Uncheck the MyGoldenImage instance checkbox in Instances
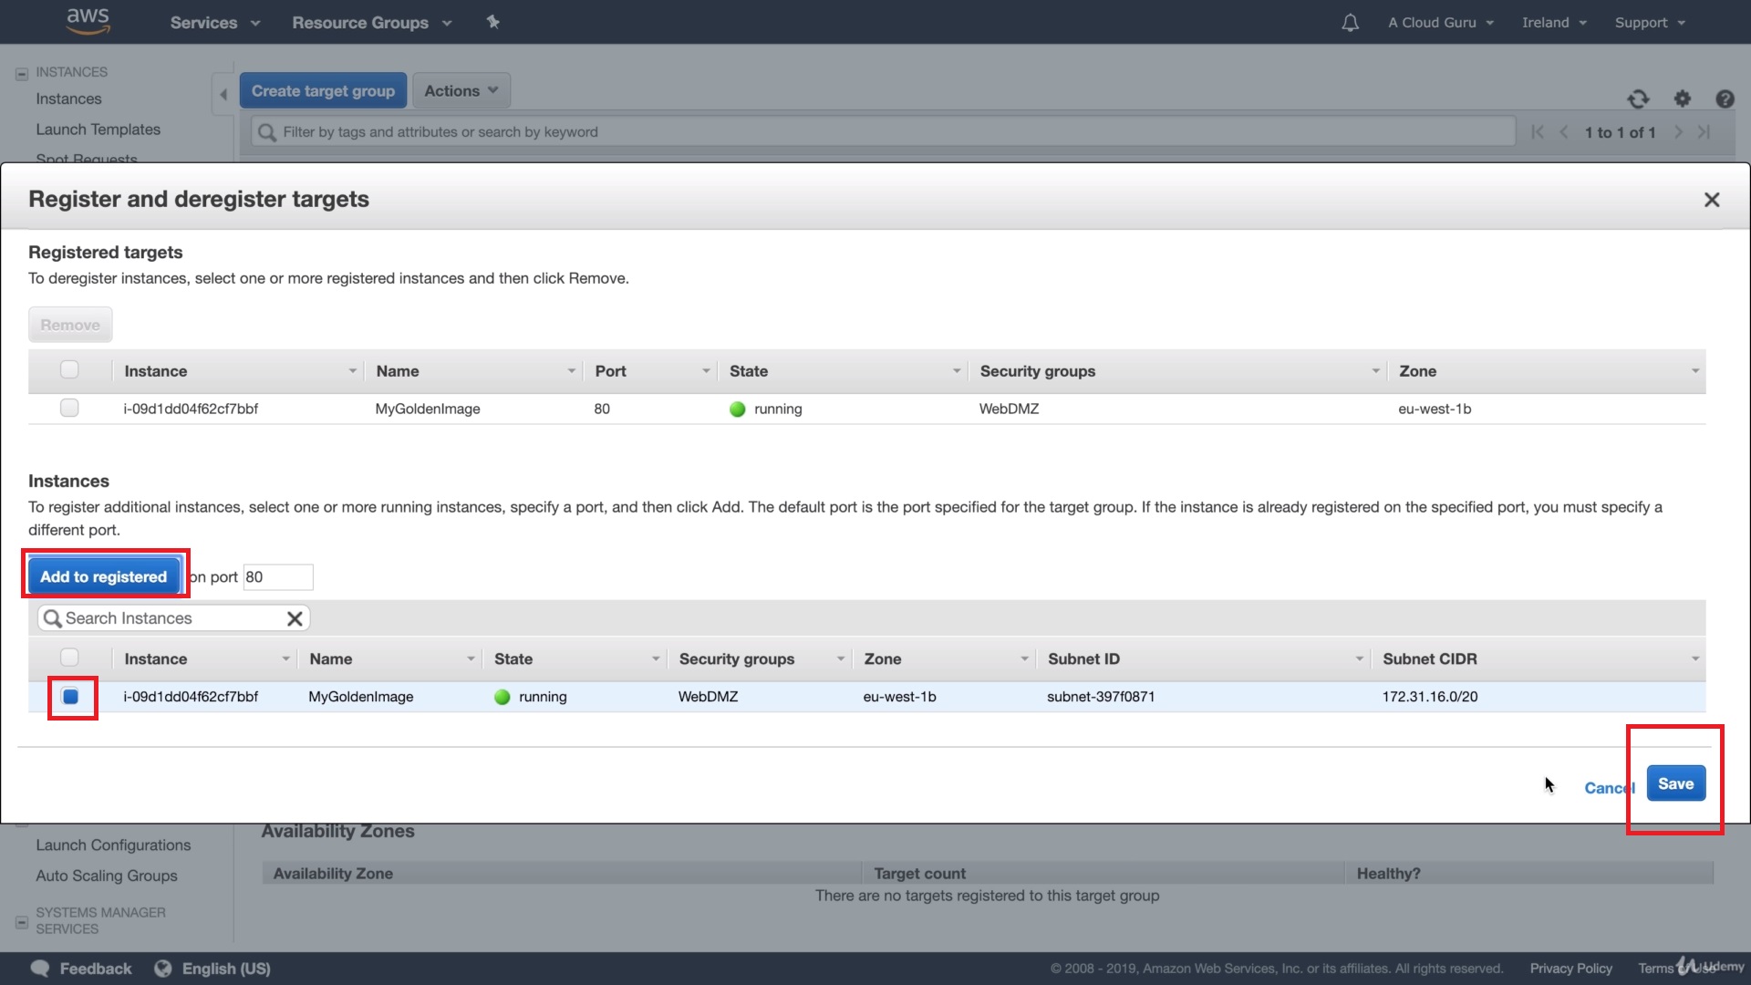This screenshot has width=1751, height=985. 70,697
